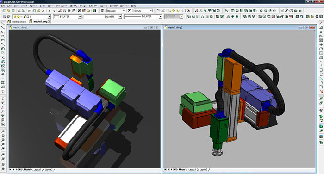Select the Line draw tool in left toolbar

[x=3, y=23]
